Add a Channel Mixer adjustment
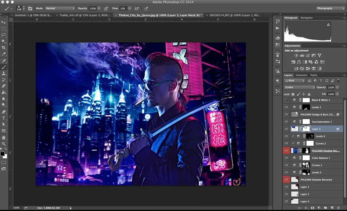 click(316, 62)
